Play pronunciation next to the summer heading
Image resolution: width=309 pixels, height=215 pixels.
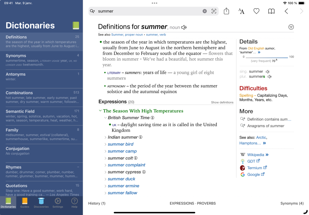click(x=184, y=27)
